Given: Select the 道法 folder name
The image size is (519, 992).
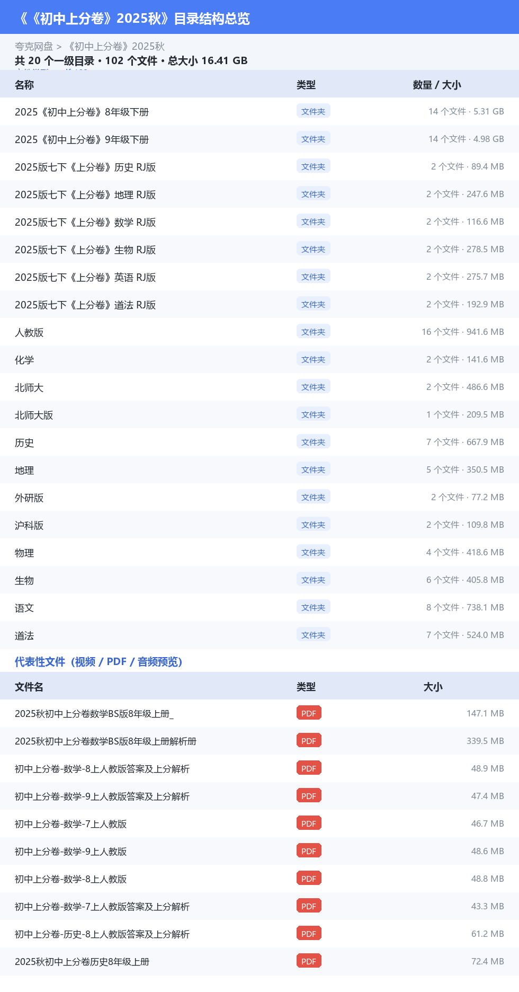Looking at the screenshot, I should [x=24, y=635].
